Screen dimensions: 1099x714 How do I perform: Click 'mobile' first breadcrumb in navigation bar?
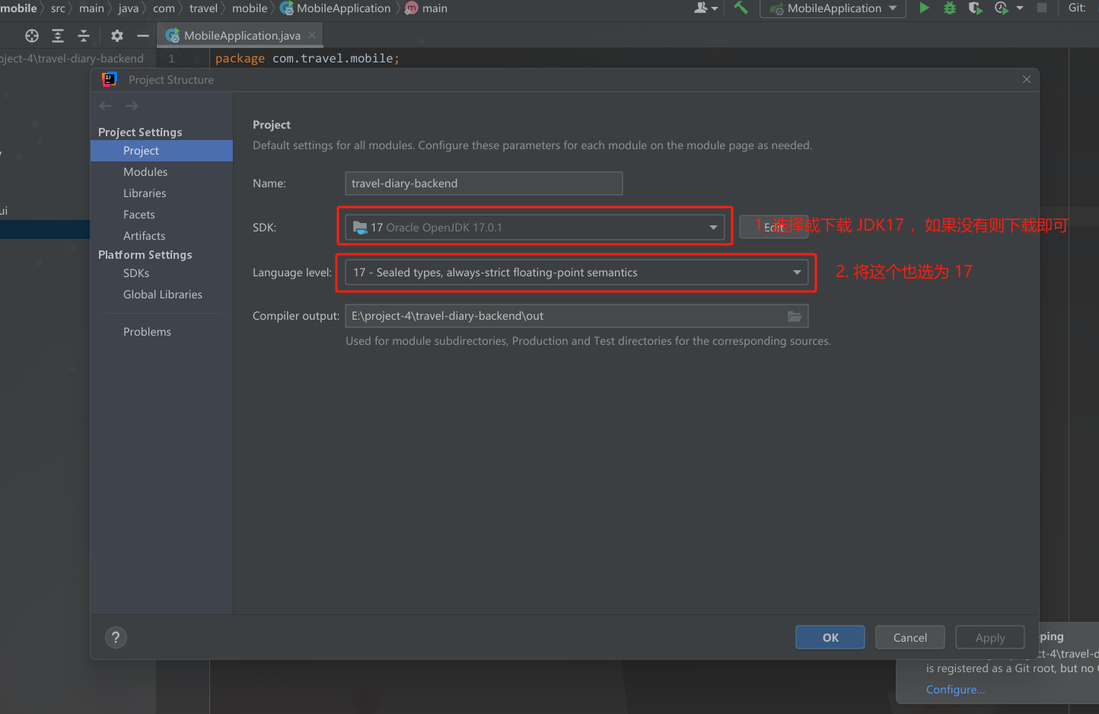point(18,8)
